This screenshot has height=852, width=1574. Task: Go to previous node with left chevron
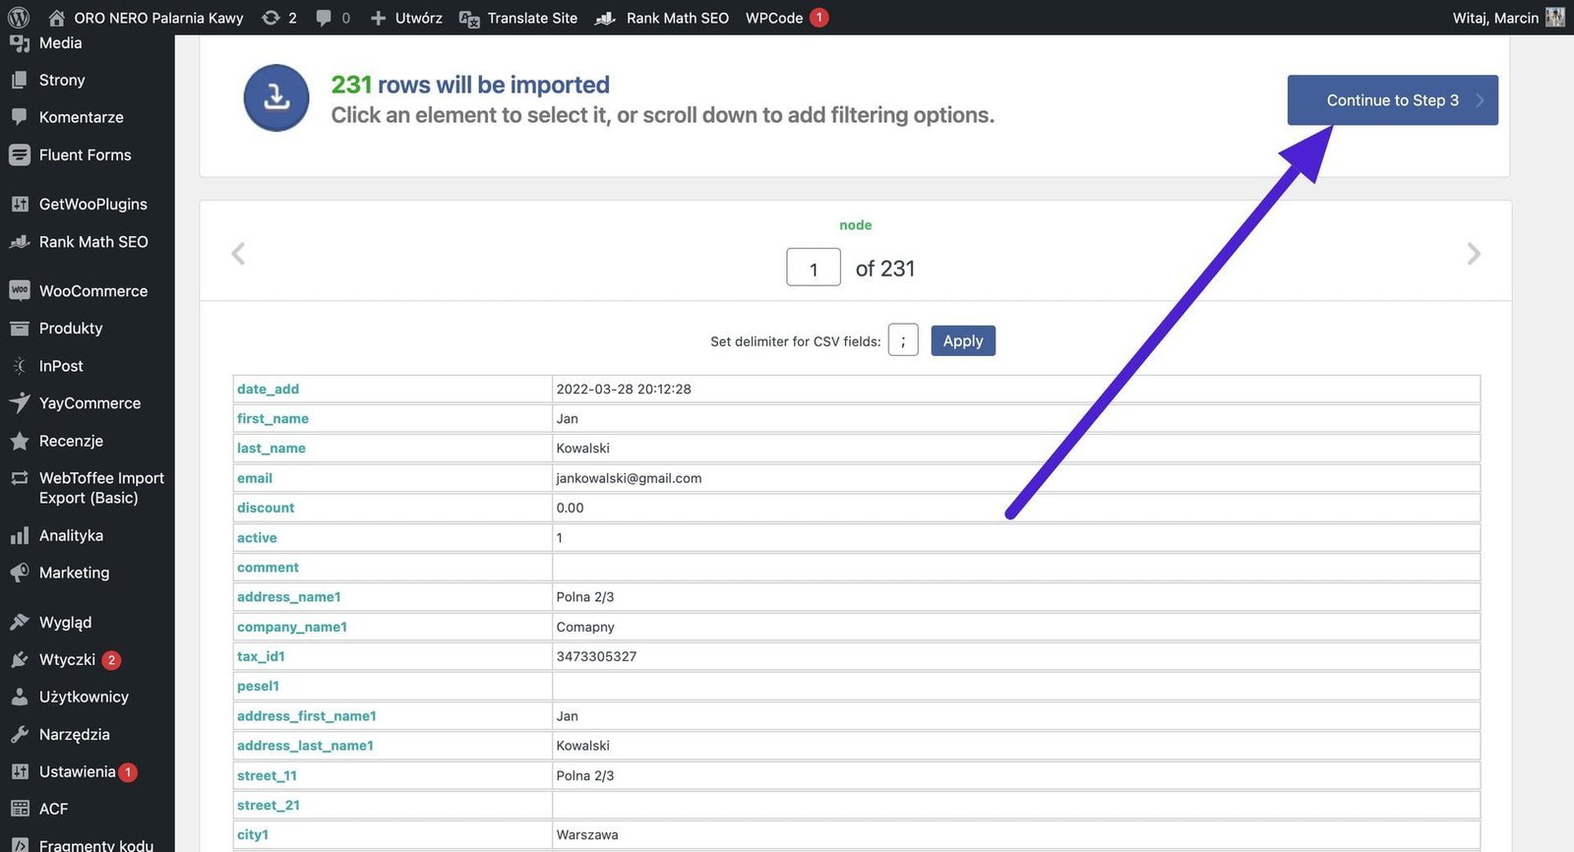(x=238, y=254)
